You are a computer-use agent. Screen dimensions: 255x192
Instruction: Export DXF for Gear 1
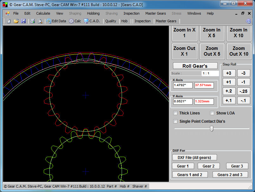pos(183,166)
